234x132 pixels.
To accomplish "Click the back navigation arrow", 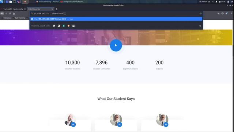I will pos(2,14).
